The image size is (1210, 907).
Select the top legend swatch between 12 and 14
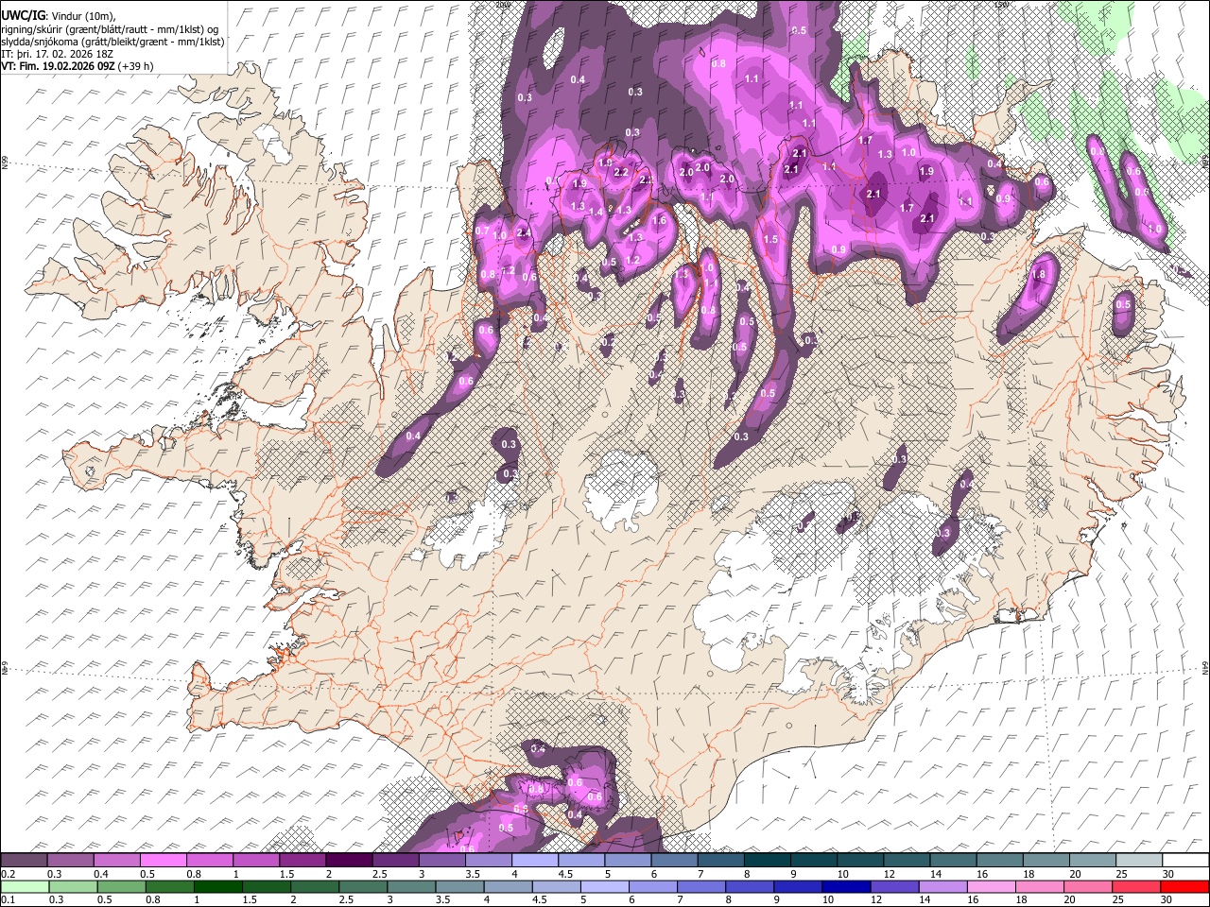906,861
